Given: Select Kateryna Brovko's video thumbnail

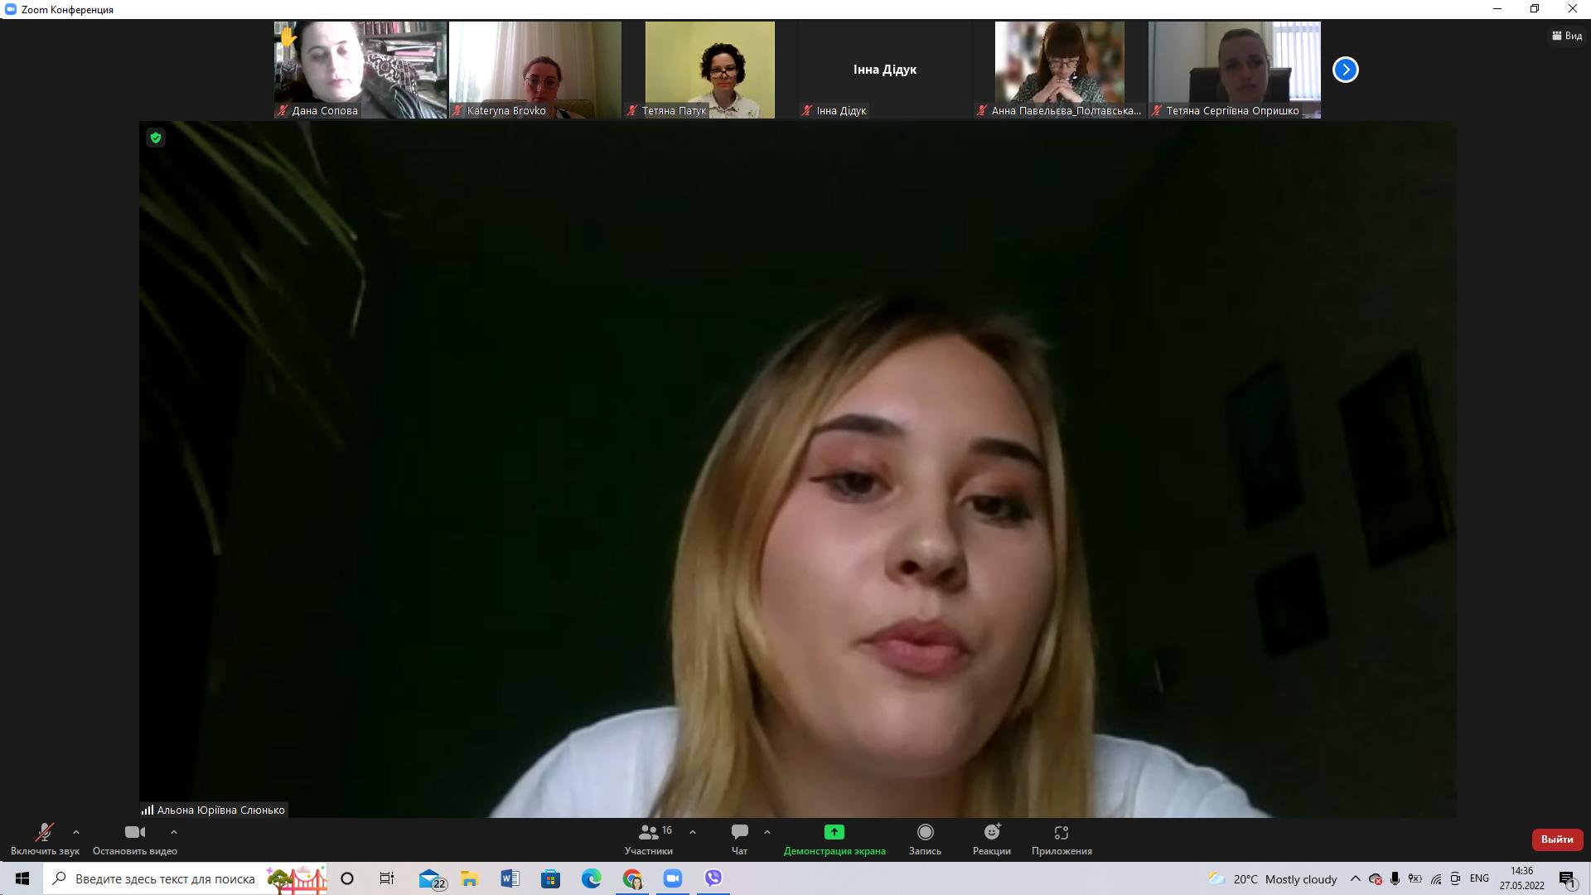Looking at the screenshot, I should [x=535, y=70].
